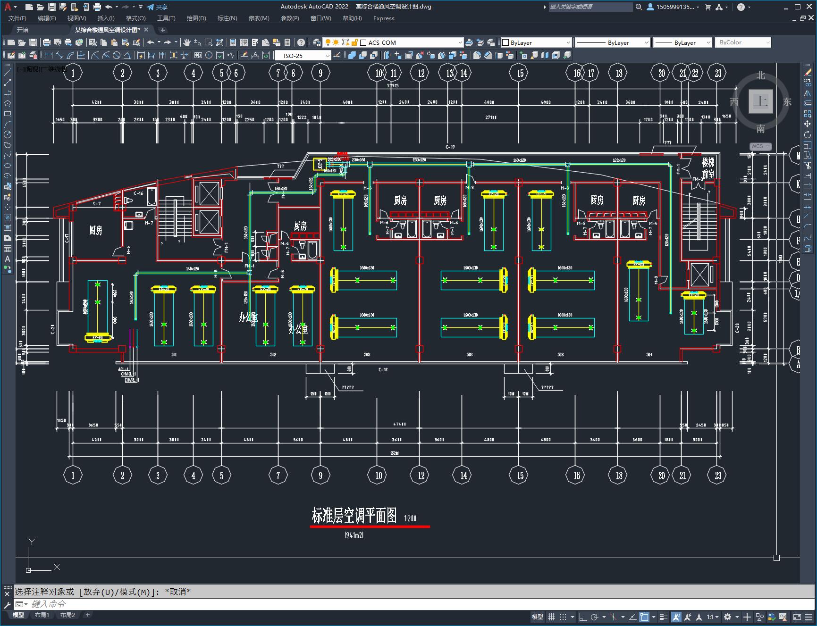
Task: Click the signed-in account 1505999135 button
Action: 673,7
